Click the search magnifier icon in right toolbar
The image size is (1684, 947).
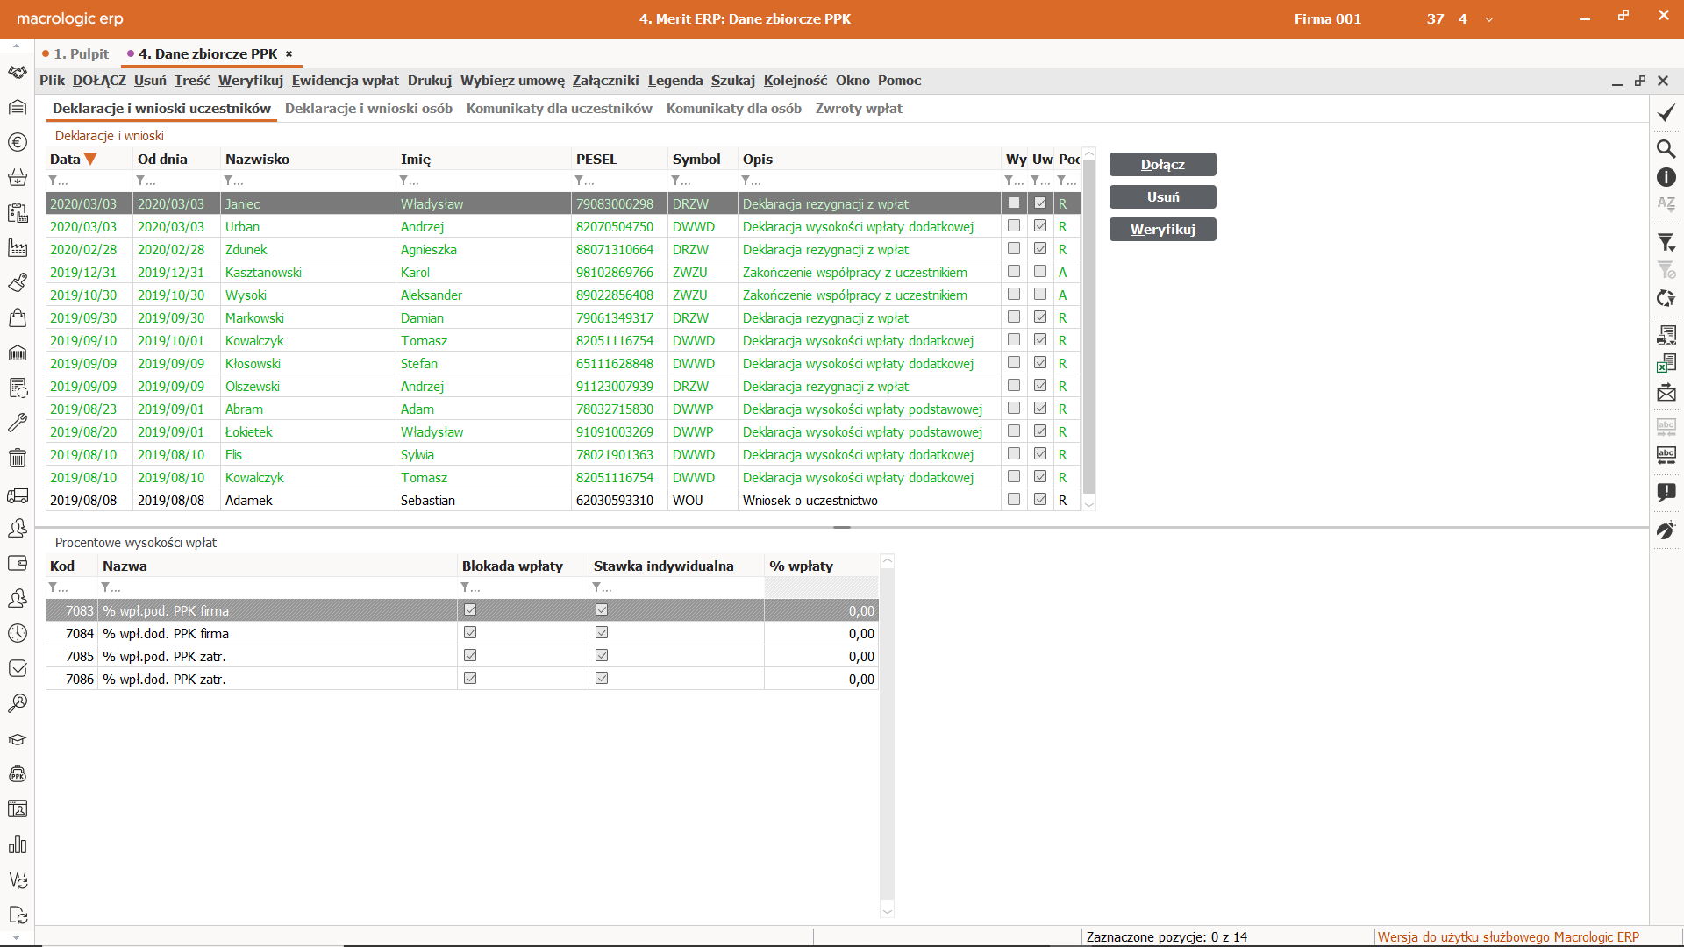click(1666, 148)
